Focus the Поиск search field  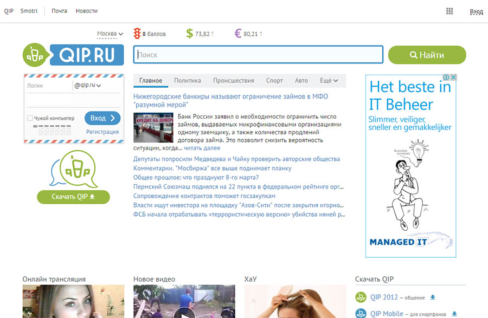coord(258,55)
